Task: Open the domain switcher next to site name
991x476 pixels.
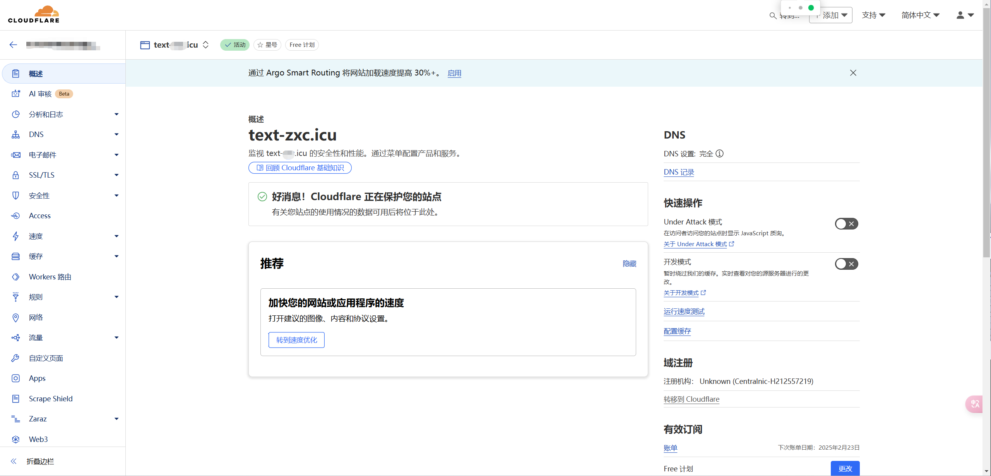Action: click(x=205, y=45)
